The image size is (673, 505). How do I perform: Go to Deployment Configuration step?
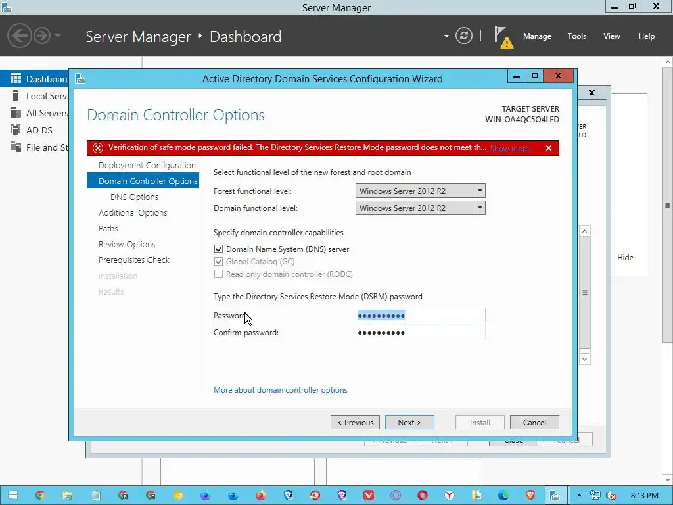(147, 165)
